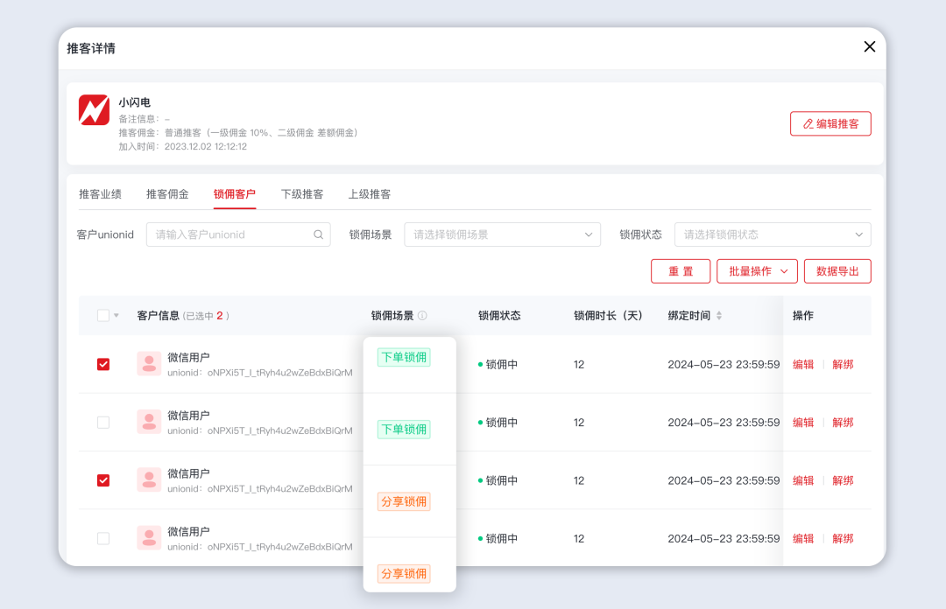This screenshot has width=946, height=609.
Task: Click the 数据导出 button
Action: tap(837, 271)
